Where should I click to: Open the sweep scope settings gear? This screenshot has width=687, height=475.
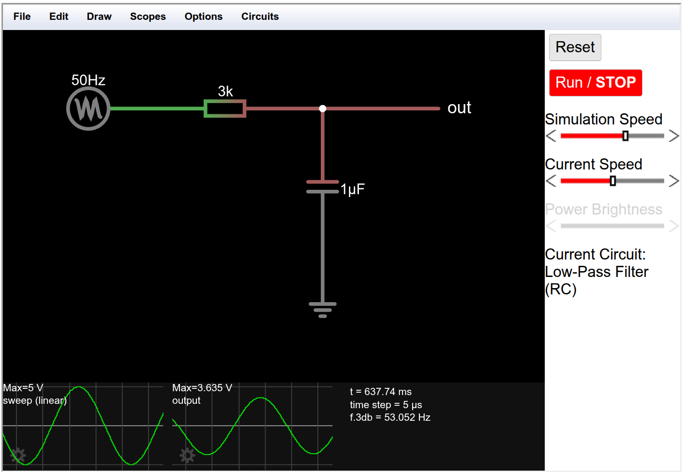(18, 455)
